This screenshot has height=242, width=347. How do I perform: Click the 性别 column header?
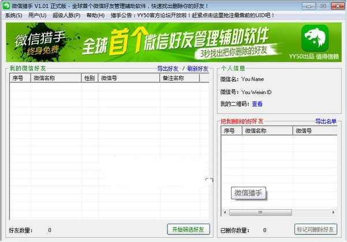[89, 78]
